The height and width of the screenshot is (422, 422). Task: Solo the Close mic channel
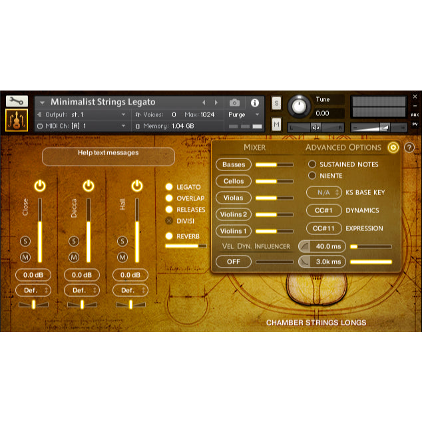[x=25, y=241]
